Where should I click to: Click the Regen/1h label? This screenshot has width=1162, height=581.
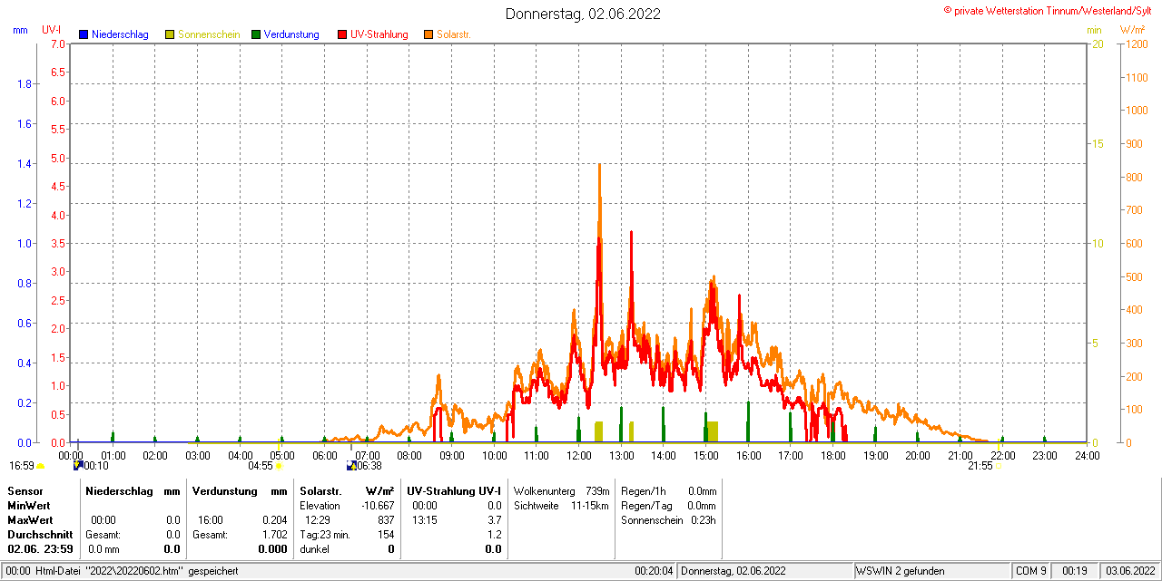pyautogui.click(x=644, y=490)
